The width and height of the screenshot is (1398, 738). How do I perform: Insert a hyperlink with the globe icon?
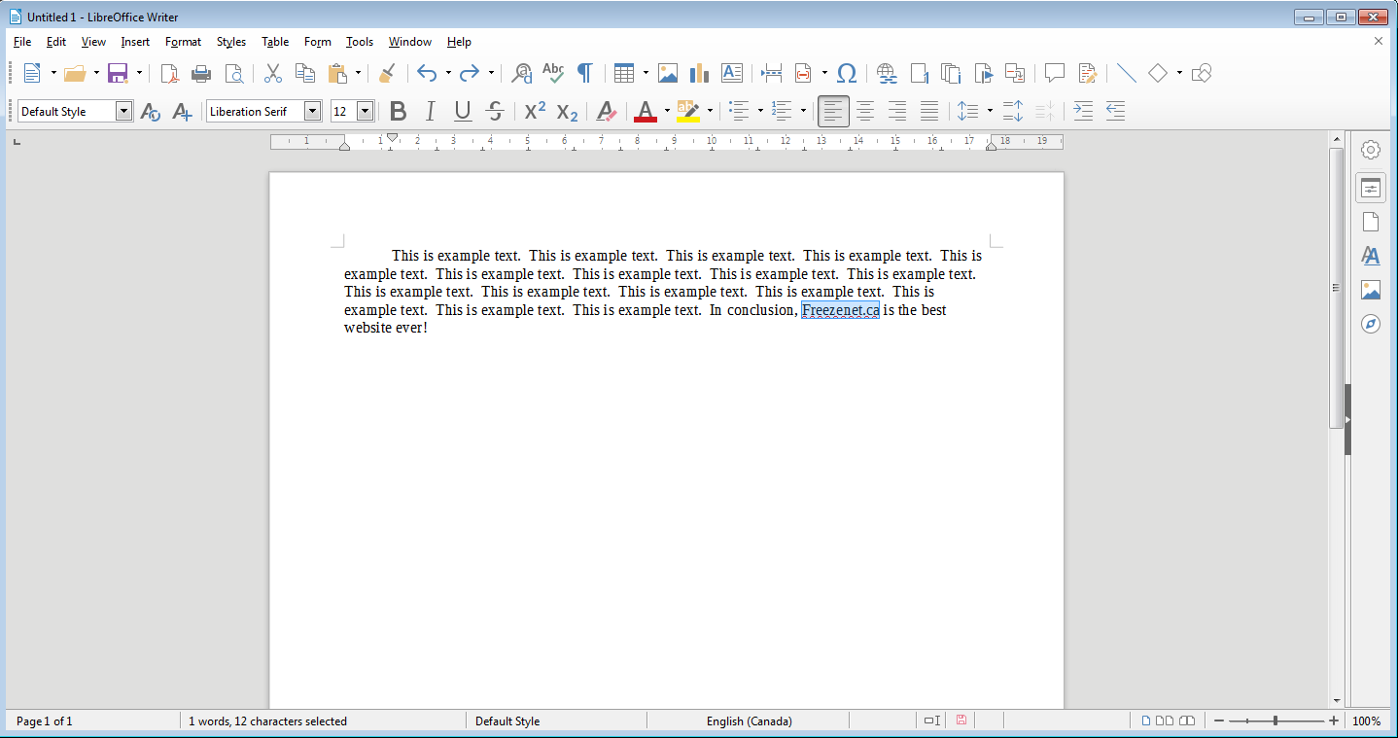pos(887,73)
